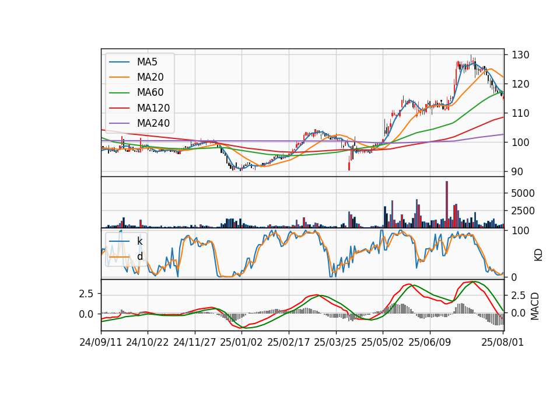Click the MA5 legend label
This screenshot has width=560, height=403.
[147, 62]
